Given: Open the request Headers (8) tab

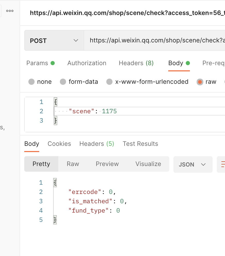Looking at the screenshot, I should (136, 63).
